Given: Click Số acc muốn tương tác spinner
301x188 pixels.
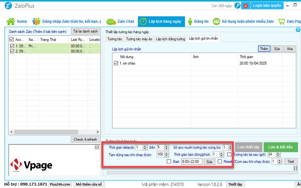Looking at the screenshot, I should click(227, 147).
